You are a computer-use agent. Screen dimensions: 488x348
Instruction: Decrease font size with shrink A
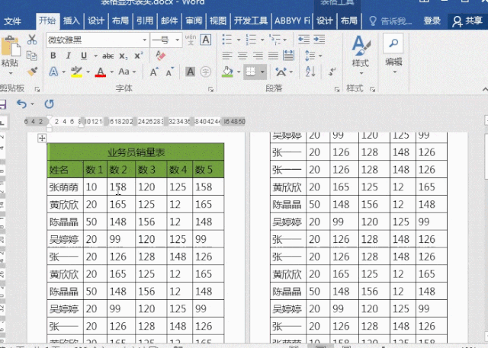170,72
